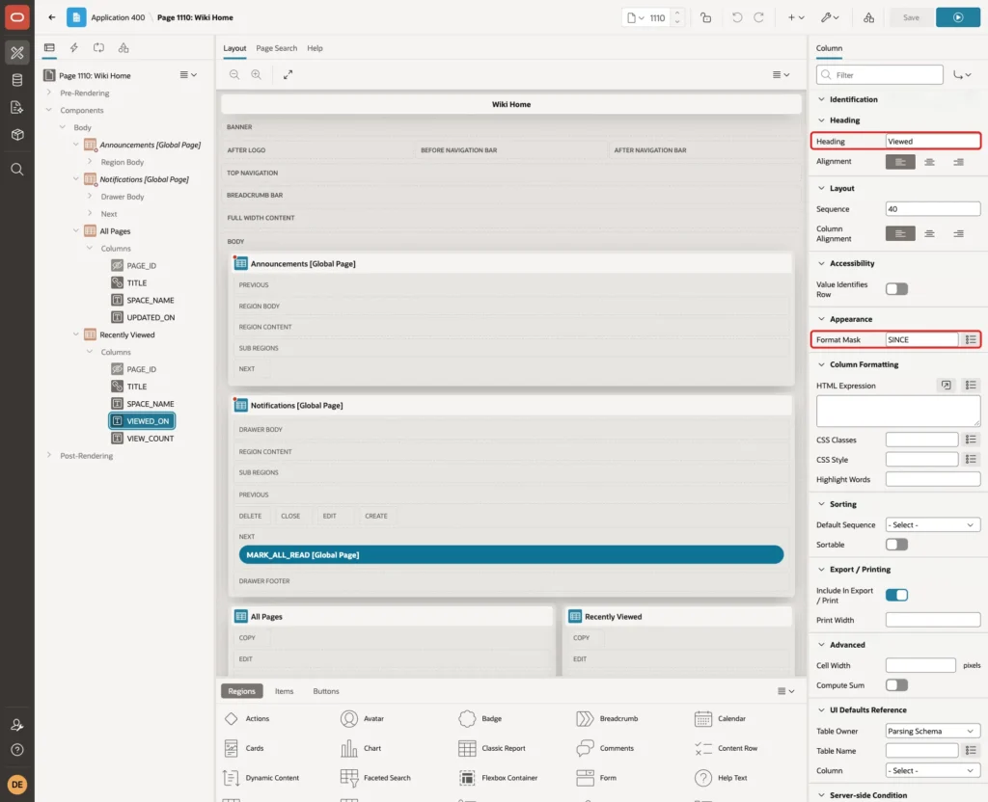The width and height of the screenshot is (988, 802).
Task: Set Column Alignment to center
Action: click(929, 233)
